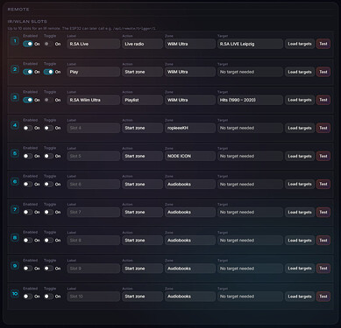Turn on the Toggle switch in slot 8
The image size is (341, 328).
[48, 241]
